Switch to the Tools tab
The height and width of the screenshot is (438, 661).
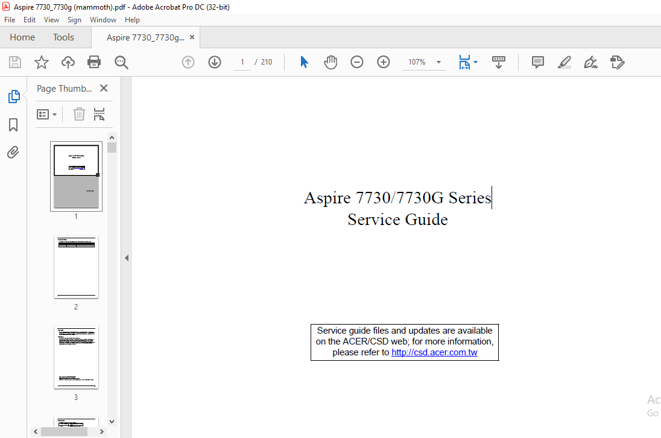[x=63, y=37]
